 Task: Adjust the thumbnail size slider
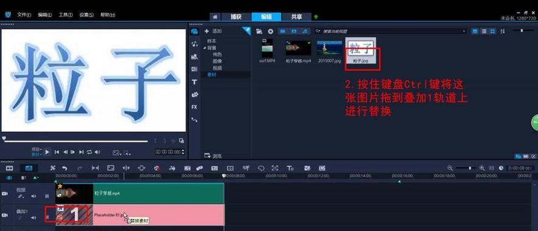522,31
